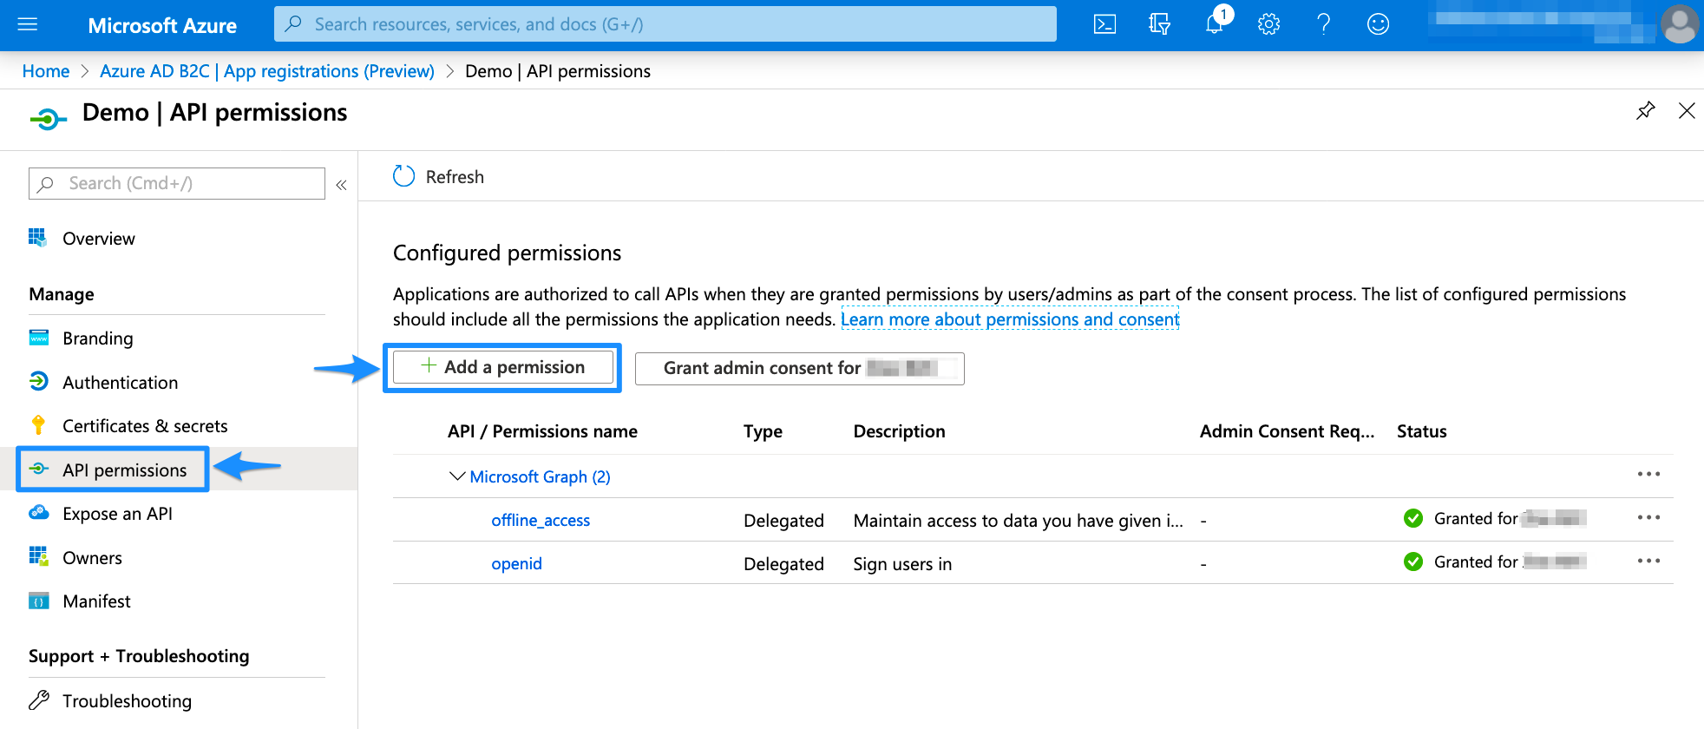Pin the API permissions blade
Screen dimensions: 1704x729
(1645, 111)
